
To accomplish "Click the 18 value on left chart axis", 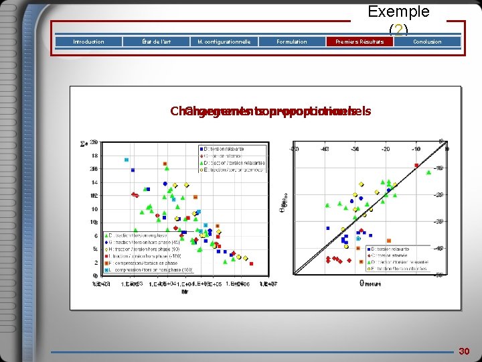I will pyautogui.click(x=94, y=156).
